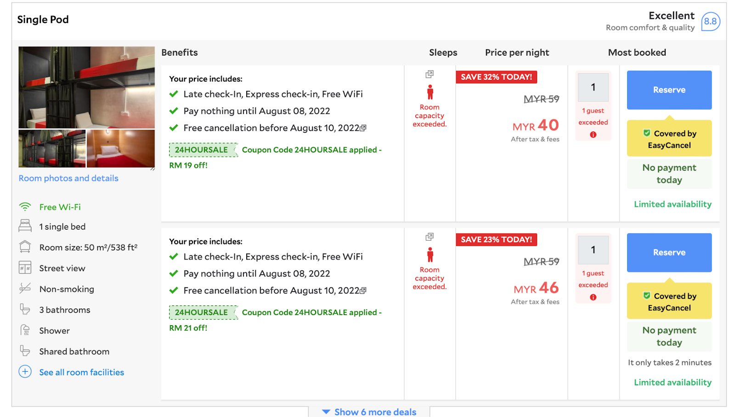Screen dimensions: 735x417
Task: Click the 8.8 rating score badge
Action: (x=710, y=22)
